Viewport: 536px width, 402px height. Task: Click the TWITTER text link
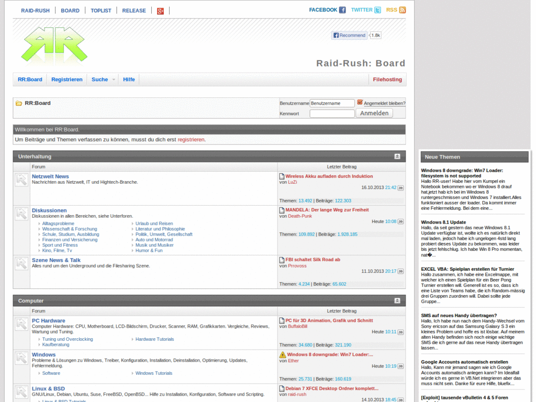(x=362, y=10)
